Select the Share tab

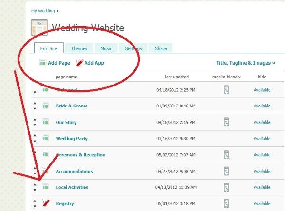pyautogui.click(x=161, y=48)
